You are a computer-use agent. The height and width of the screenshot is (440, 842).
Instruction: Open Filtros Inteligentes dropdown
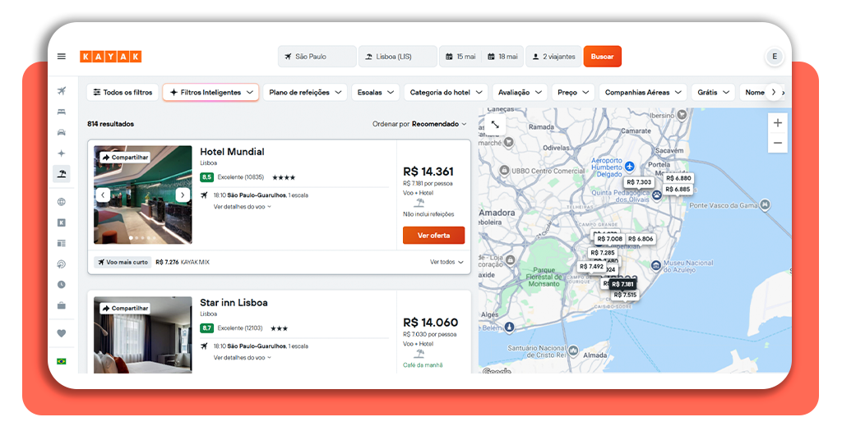click(210, 92)
